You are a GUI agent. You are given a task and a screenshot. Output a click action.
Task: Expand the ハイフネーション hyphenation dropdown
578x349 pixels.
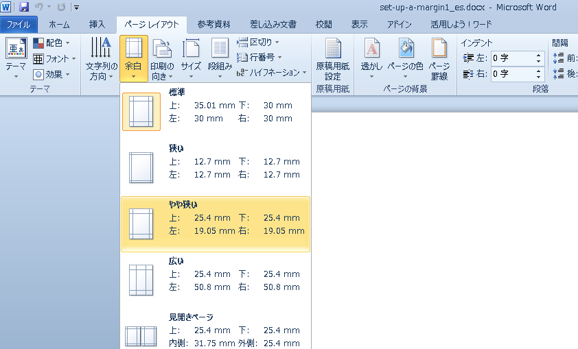click(272, 73)
